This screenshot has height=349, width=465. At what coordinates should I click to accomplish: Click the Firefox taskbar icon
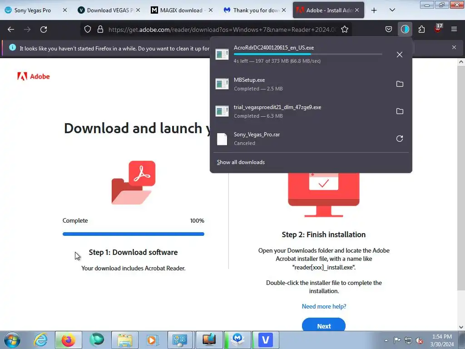(68, 340)
